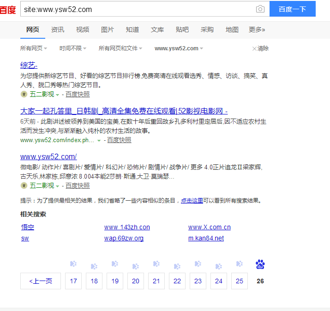
Task: Click paw icon above page 25
Action: coord(240,263)
